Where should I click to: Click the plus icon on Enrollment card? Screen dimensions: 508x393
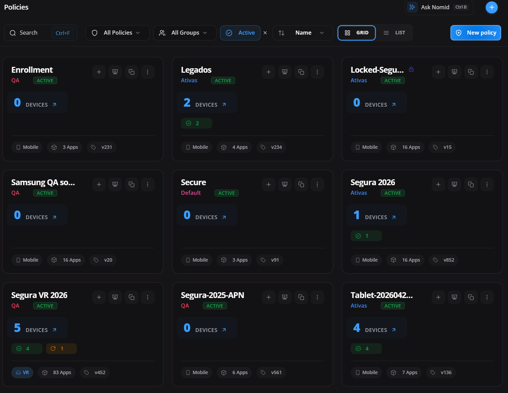point(99,72)
